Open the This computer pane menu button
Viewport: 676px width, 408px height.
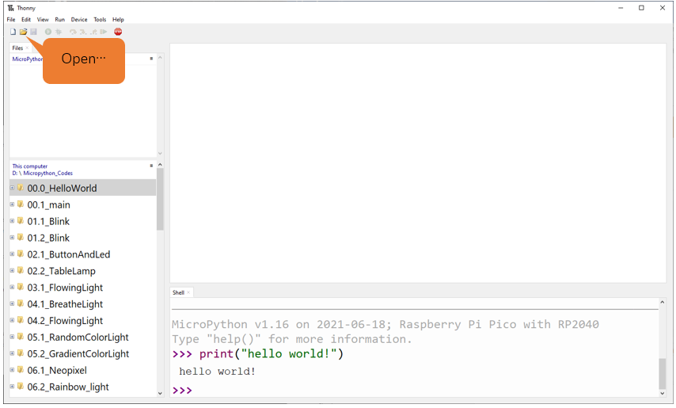tap(151, 166)
